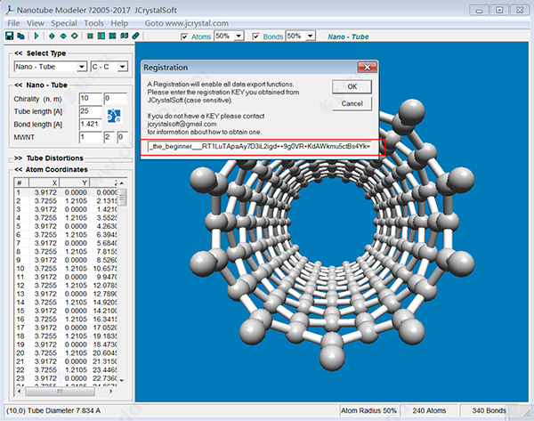Click the horizontal rotate arrows icon
The image size is (534, 421).
click(63, 36)
